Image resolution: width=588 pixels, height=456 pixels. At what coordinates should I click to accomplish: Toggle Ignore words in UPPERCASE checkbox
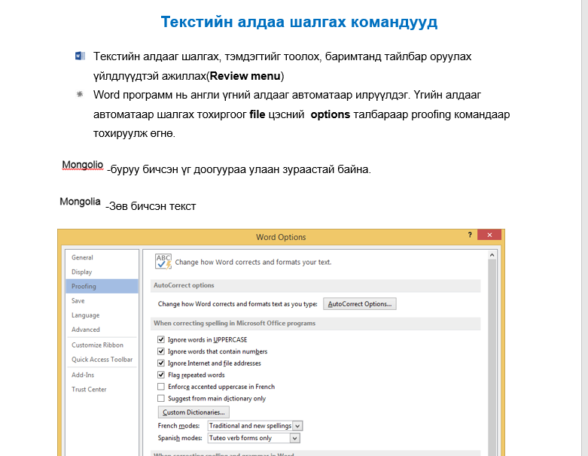pyautogui.click(x=161, y=339)
